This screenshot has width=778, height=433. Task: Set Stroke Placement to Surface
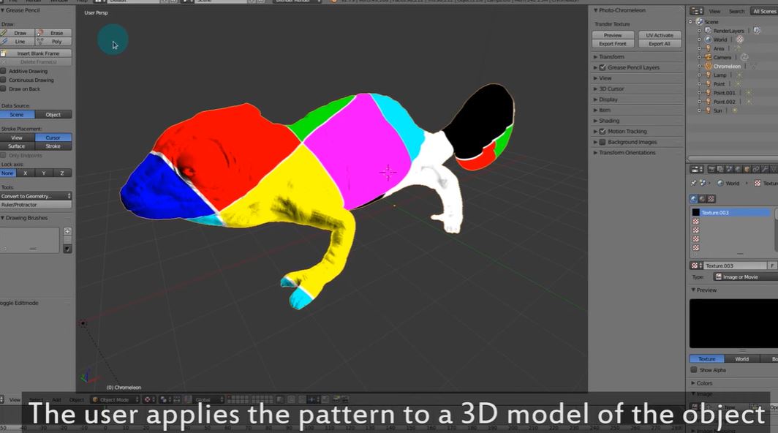point(18,146)
